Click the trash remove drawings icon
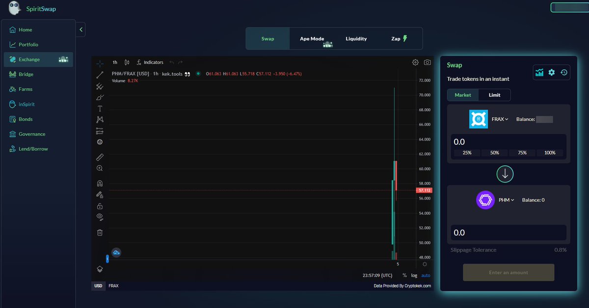The image size is (589, 308). click(100, 233)
